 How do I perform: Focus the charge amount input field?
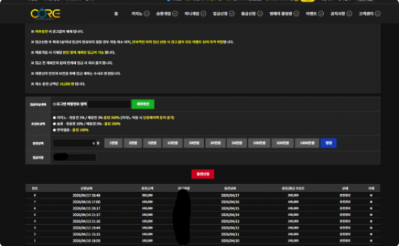click(x=74, y=143)
